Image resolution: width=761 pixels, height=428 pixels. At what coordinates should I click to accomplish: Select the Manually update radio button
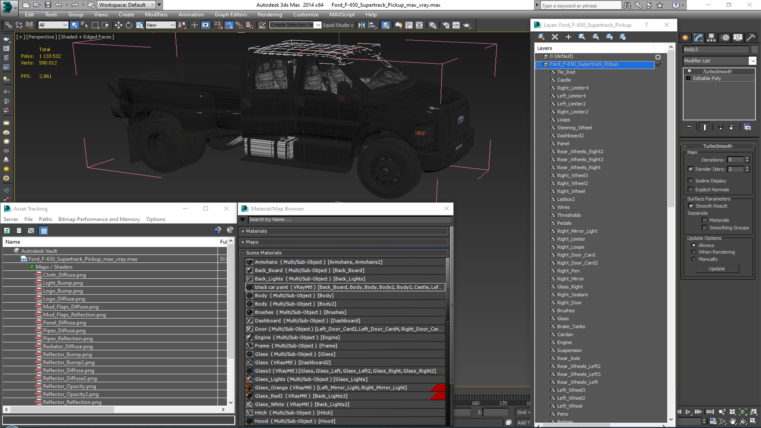(x=694, y=259)
